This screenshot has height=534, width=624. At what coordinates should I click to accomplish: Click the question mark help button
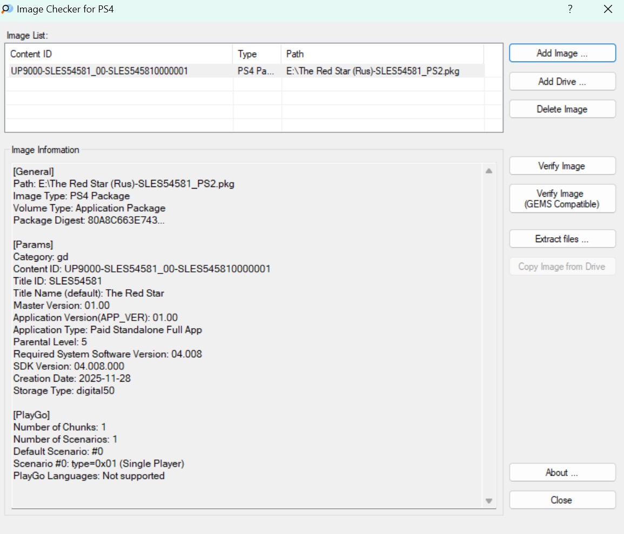pyautogui.click(x=570, y=9)
